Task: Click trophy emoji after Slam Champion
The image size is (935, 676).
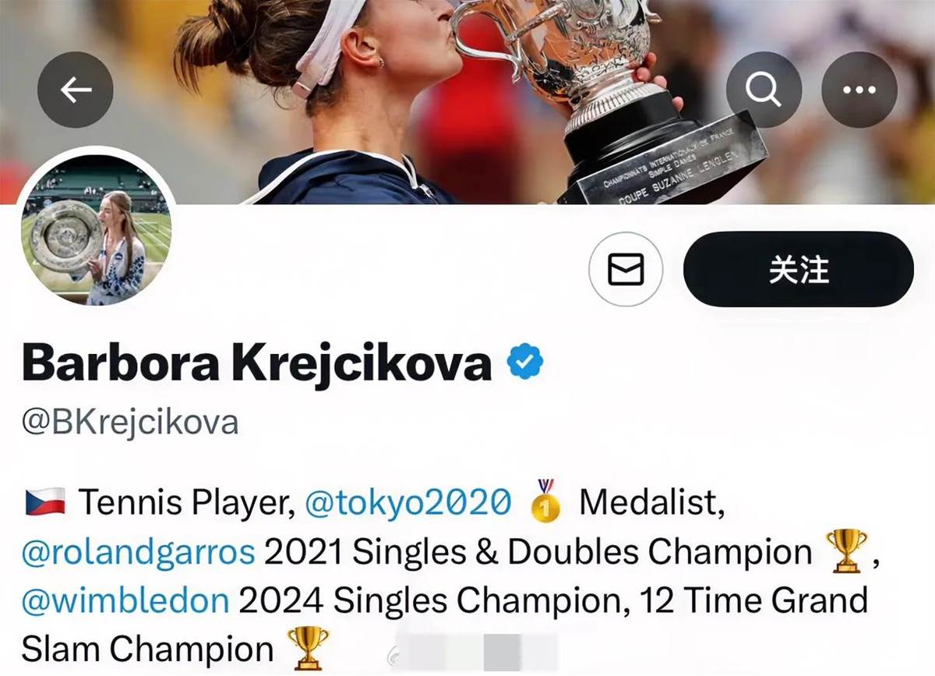Action: [x=308, y=647]
